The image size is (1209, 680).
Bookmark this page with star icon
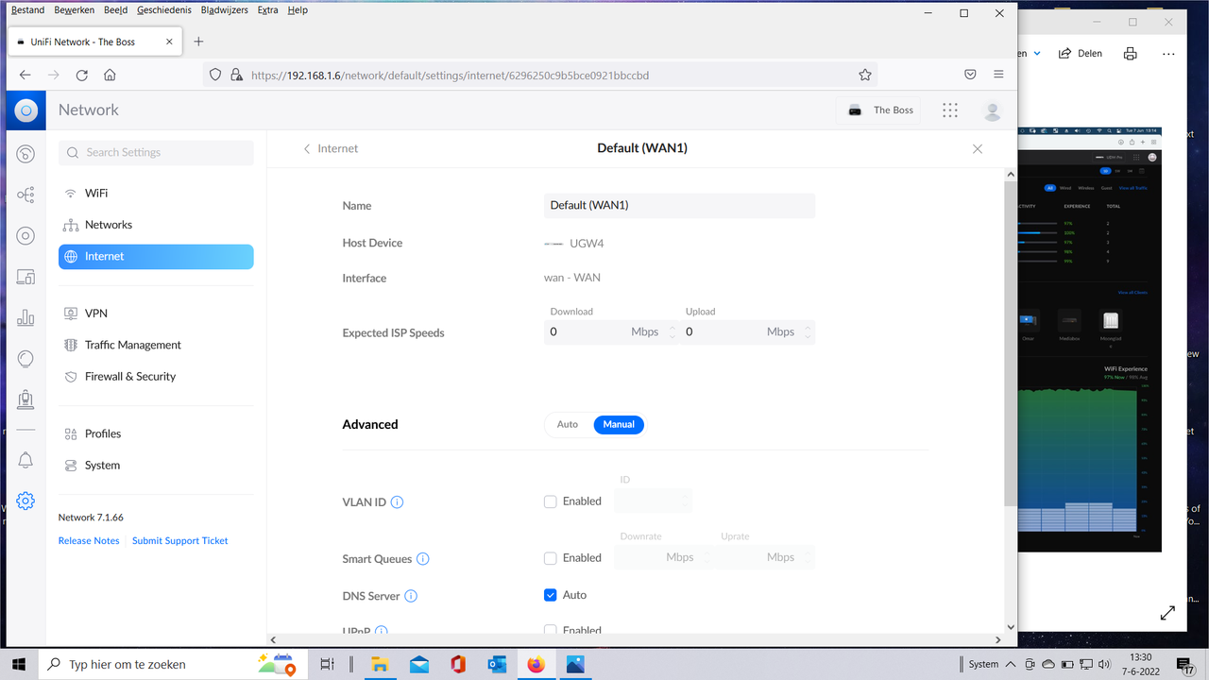864,76
